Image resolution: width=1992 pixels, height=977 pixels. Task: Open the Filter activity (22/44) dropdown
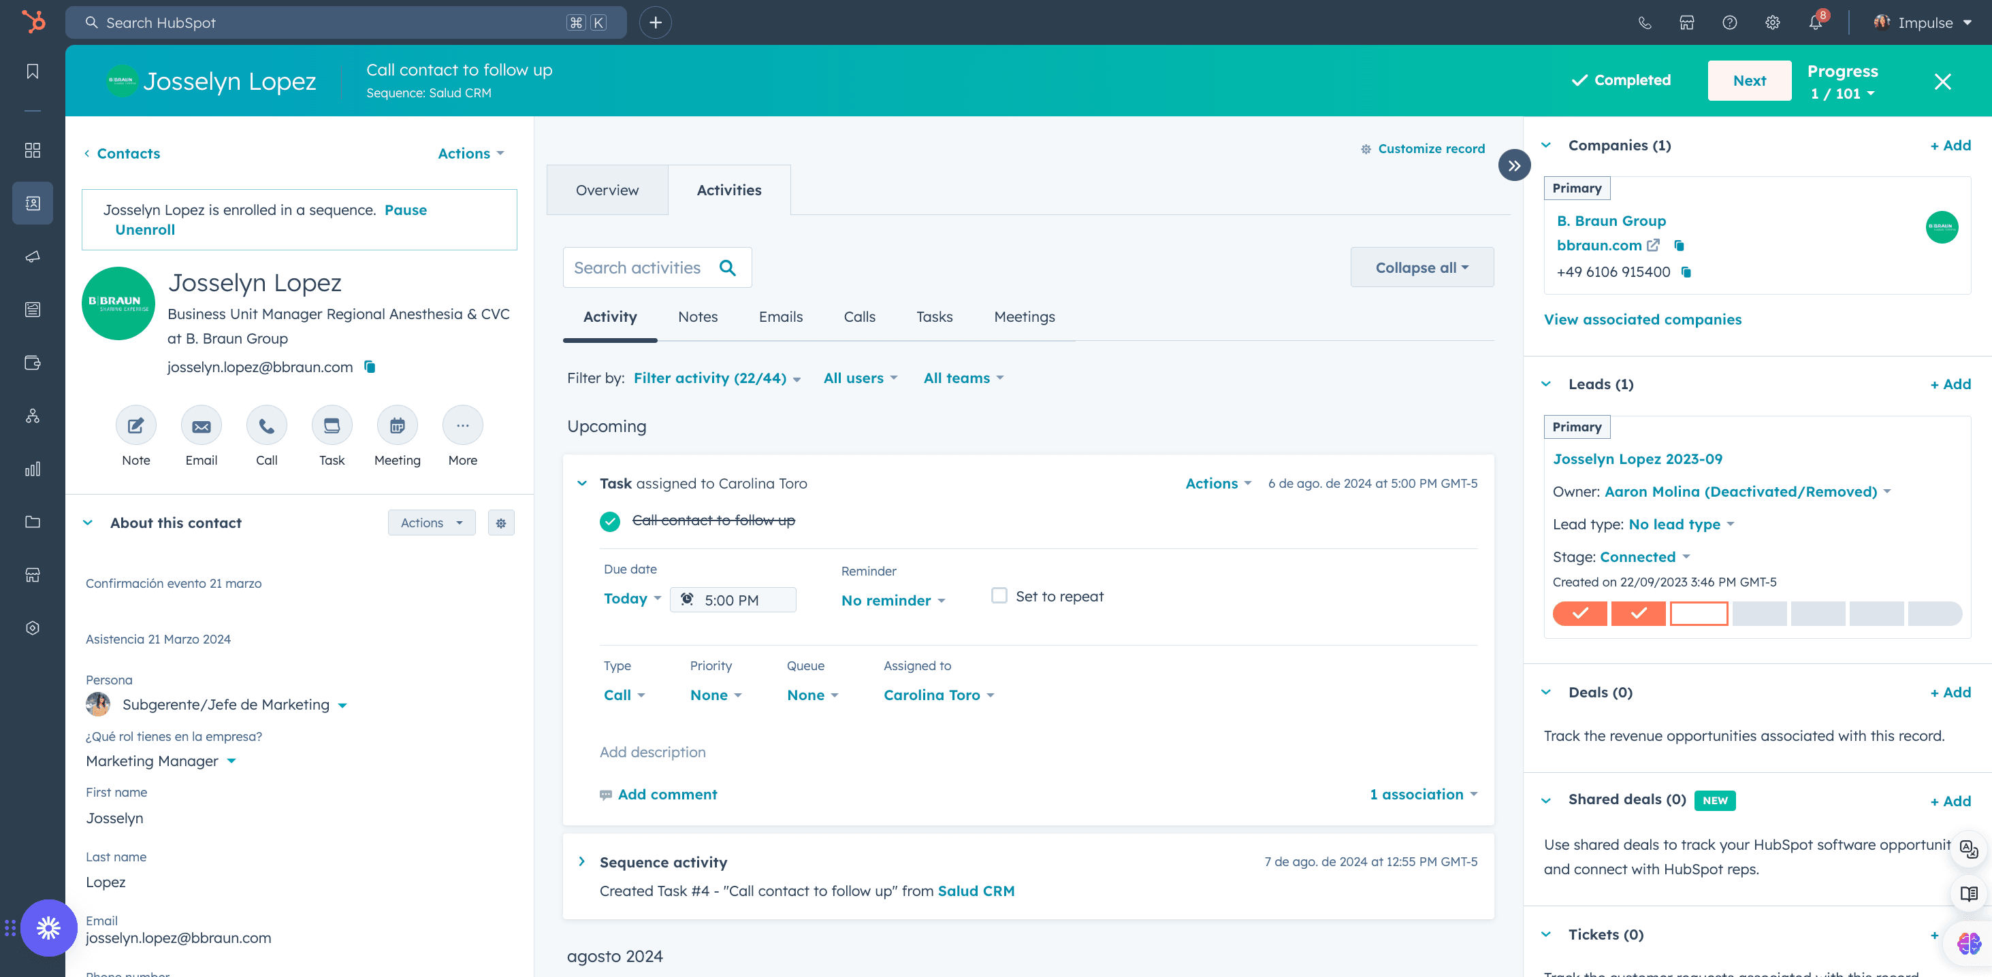coord(717,378)
